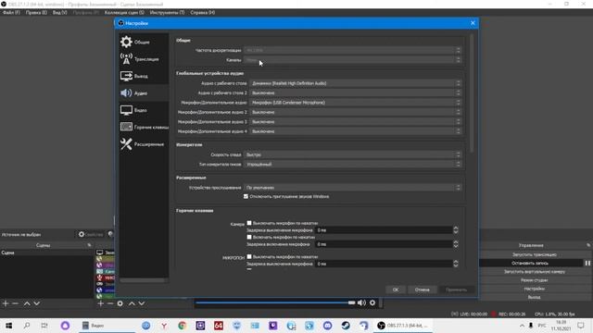Open the Тип измерителя пиков dropdown
The height and width of the screenshot is (333, 593).
point(352,165)
